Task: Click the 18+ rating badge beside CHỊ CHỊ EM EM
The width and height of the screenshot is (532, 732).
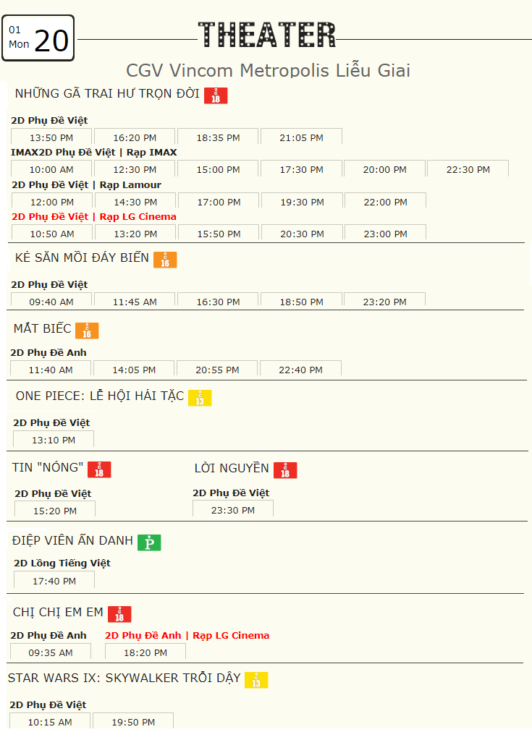Action: [119, 614]
